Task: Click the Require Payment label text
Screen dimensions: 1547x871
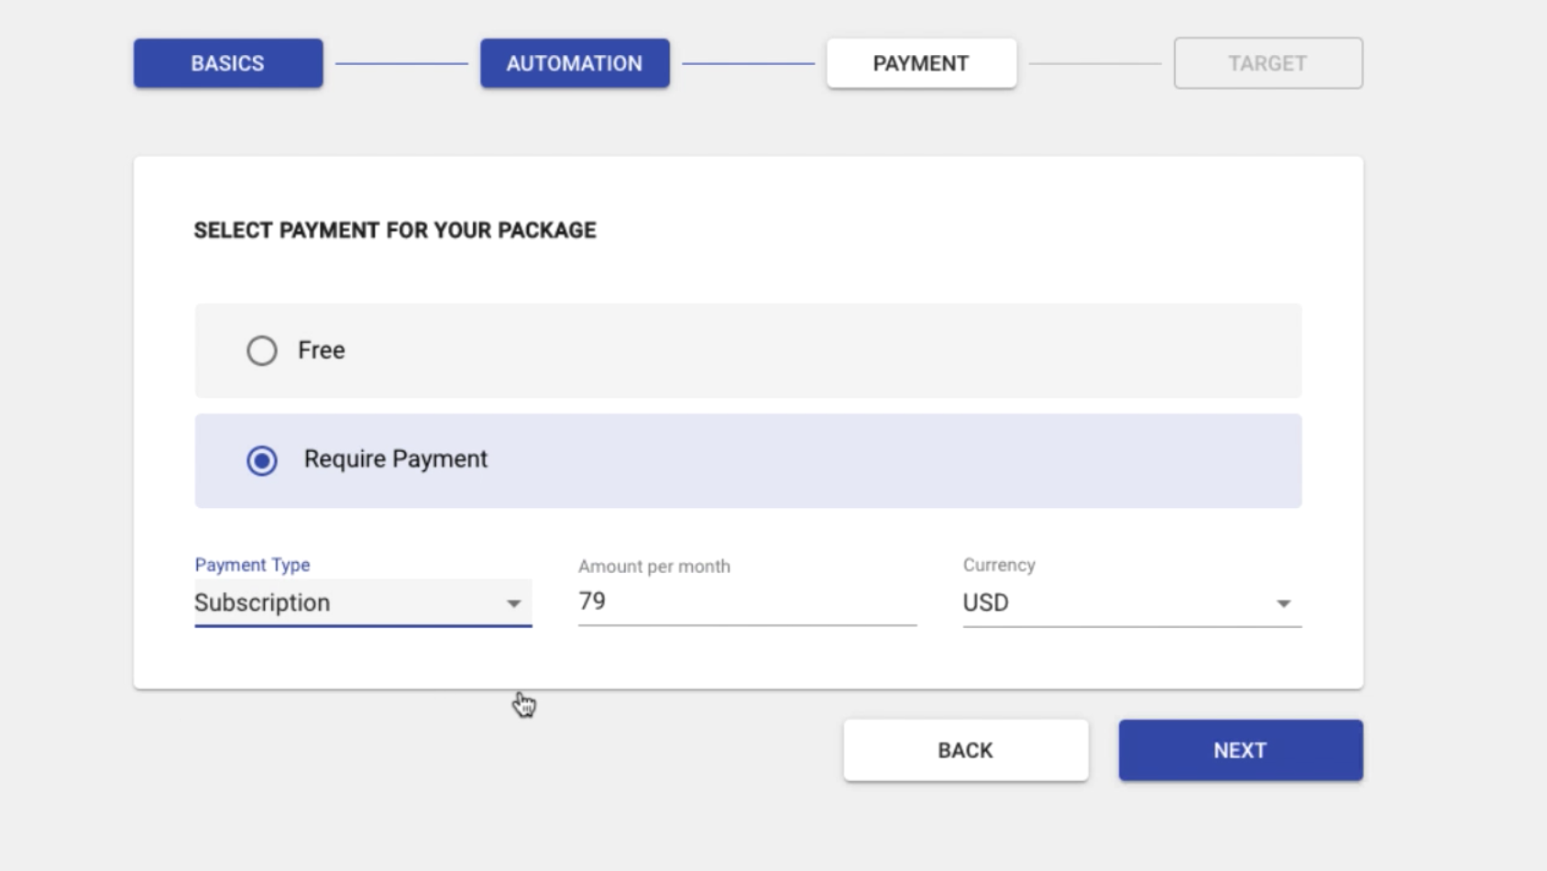Action: (396, 458)
